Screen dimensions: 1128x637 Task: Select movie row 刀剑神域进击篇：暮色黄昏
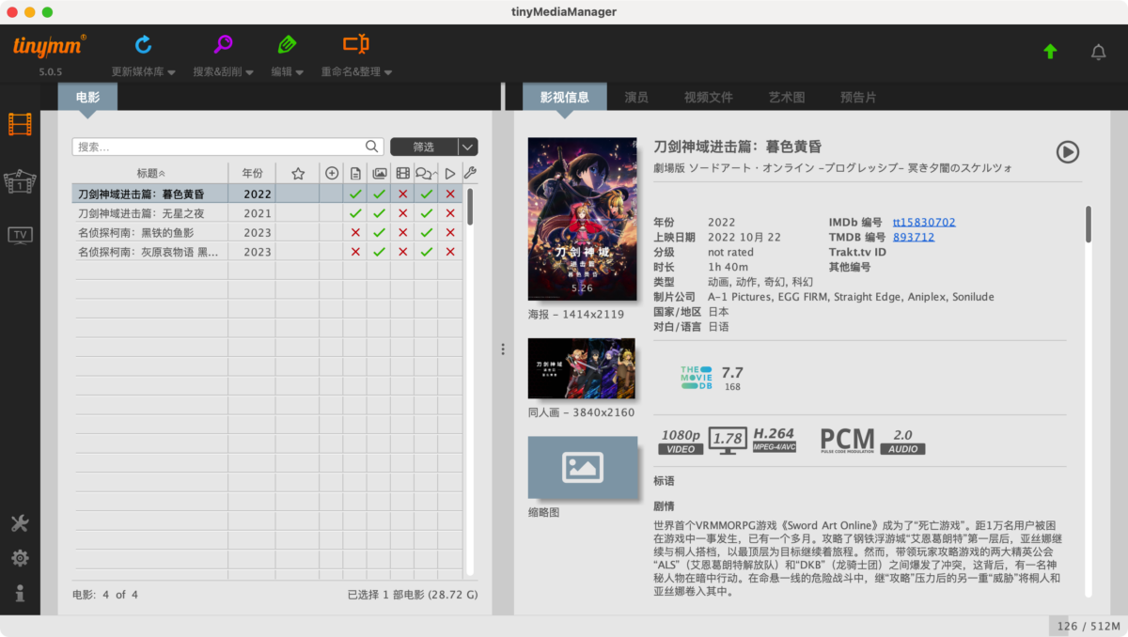pyautogui.click(x=268, y=194)
